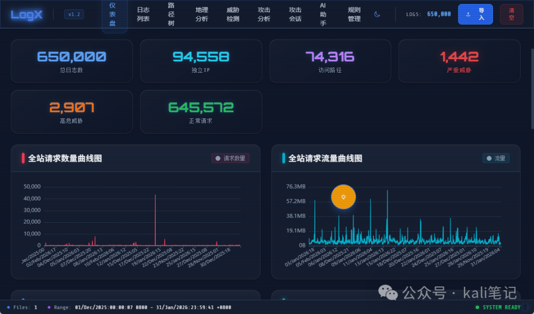
Task: Toggle the 流量 legend on the traffic chart
Action: coord(496,158)
